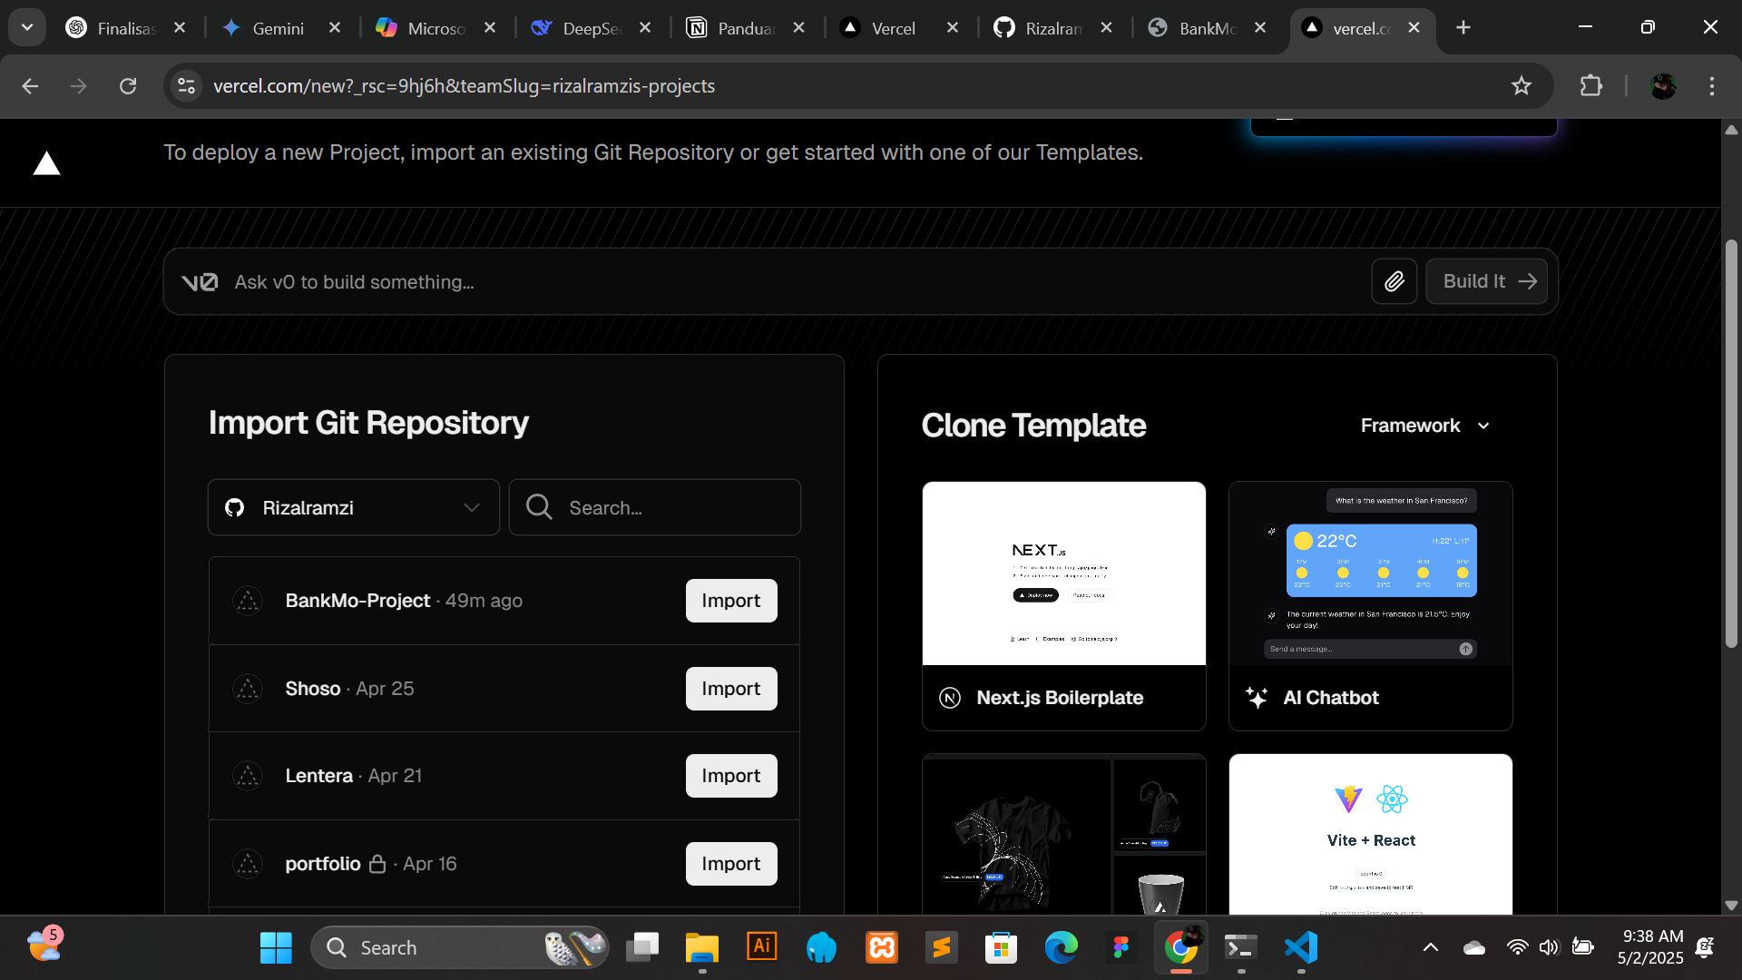
Task: Click the Lentera repository icon
Action: click(x=248, y=776)
